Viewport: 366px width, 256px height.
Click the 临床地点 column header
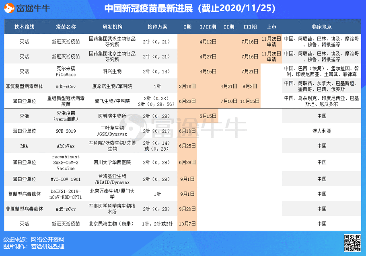[322, 27]
